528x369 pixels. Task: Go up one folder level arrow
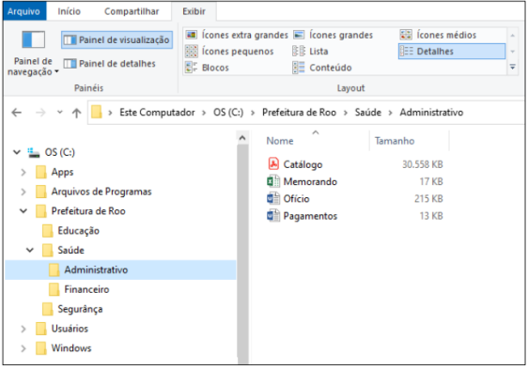point(76,113)
